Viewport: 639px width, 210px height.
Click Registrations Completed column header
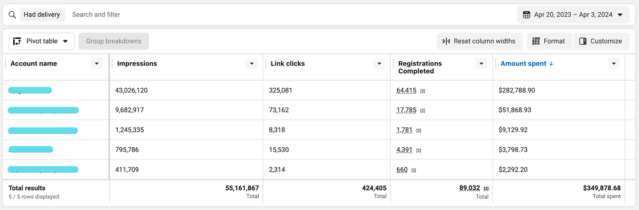(420, 67)
